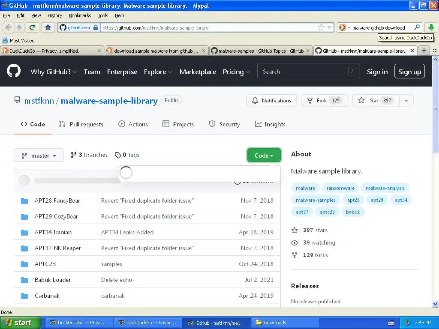Screen dimensions: 439x329
Task: Open the history dropdown arrow in address bar
Action: (x=330, y=27)
